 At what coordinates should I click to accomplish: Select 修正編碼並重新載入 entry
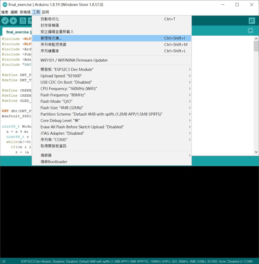click(112, 32)
